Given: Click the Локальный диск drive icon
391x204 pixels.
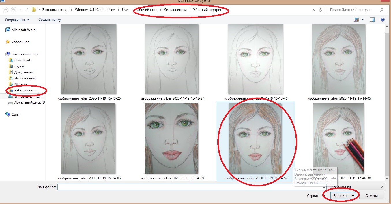Looking at the screenshot, I should pos(11,102).
